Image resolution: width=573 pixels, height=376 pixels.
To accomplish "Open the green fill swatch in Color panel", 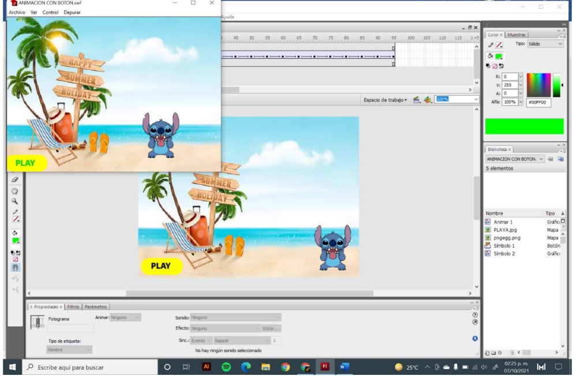I will click(x=499, y=56).
